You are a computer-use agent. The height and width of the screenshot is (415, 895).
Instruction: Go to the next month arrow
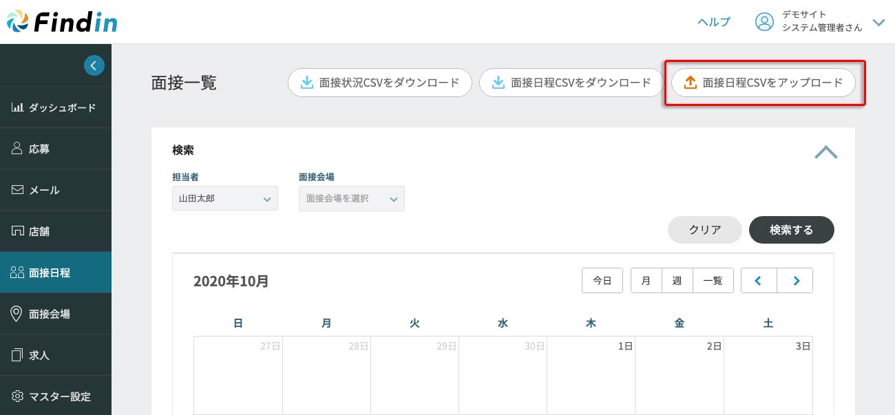click(795, 281)
